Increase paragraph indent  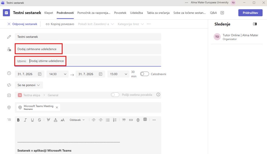point(101,120)
